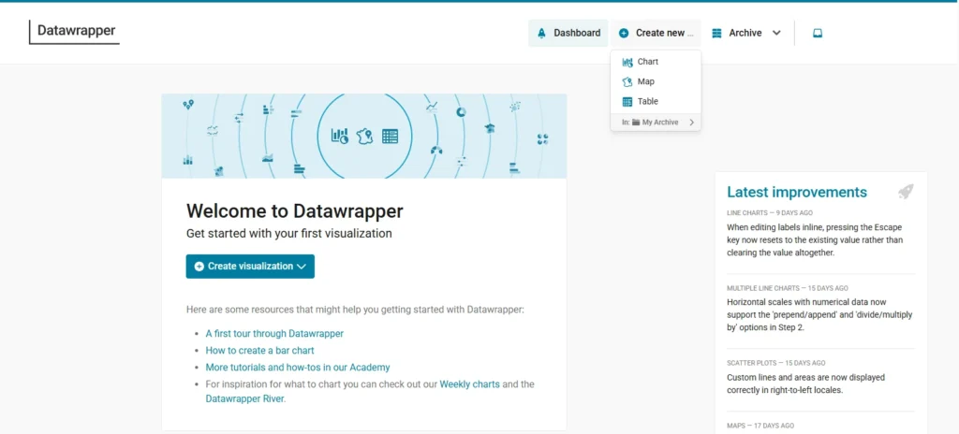Open 'More tutorials and how-tos in our Academy'

[x=297, y=368]
